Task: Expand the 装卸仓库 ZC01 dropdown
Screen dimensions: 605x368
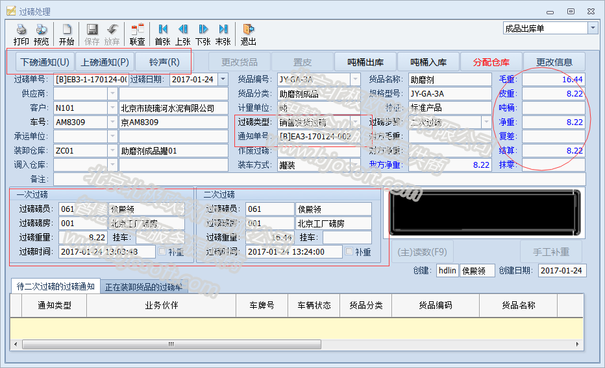Action: [x=112, y=150]
